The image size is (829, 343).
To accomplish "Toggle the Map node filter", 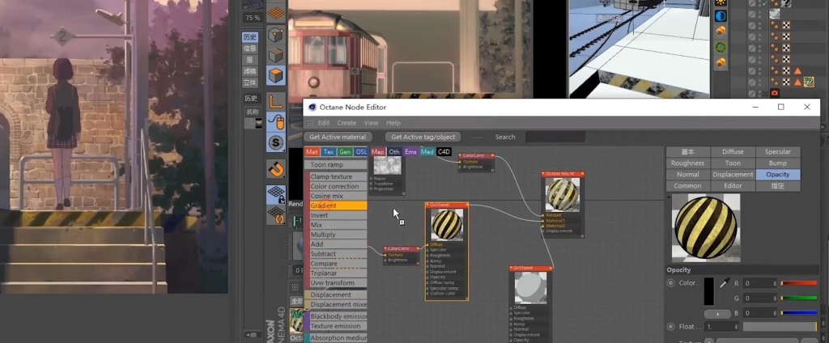I will pos(377,152).
